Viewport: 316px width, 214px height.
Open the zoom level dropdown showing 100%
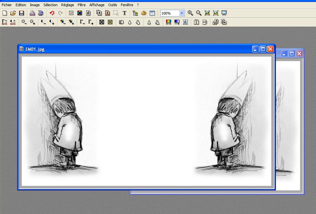[x=182, y=13]
